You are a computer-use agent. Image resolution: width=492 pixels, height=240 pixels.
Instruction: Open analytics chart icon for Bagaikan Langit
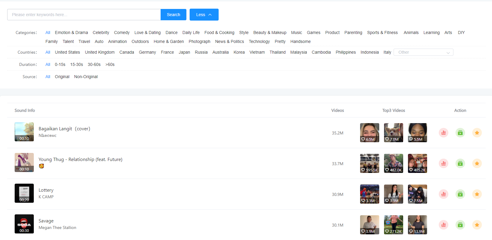(x=444, y=133)
